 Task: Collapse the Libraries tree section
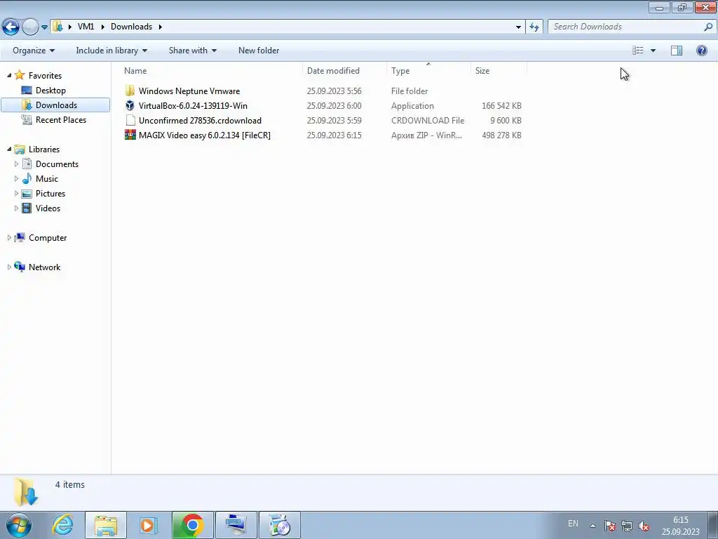(x=9, y=149)
